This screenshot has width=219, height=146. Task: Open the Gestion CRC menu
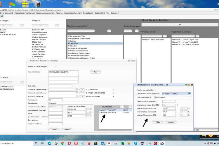(100, 13)
